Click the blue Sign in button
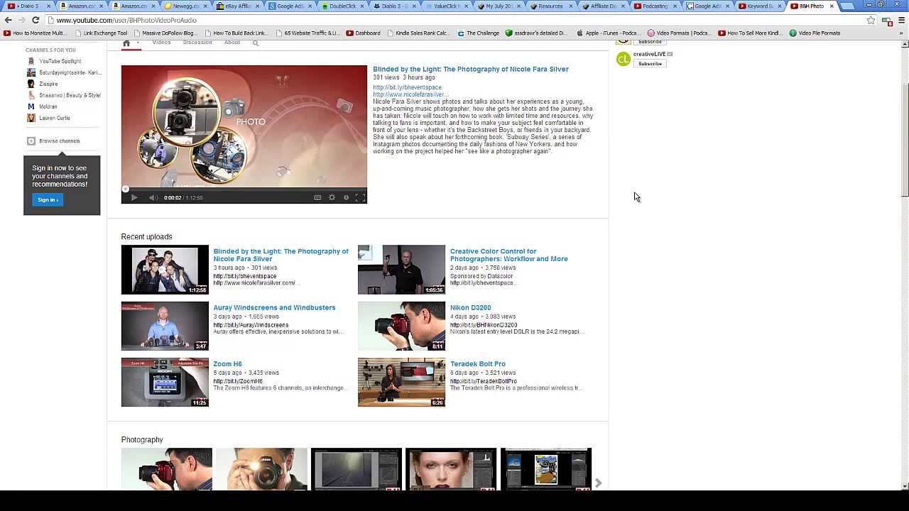 pyautogui.click(x=48, y=199)
